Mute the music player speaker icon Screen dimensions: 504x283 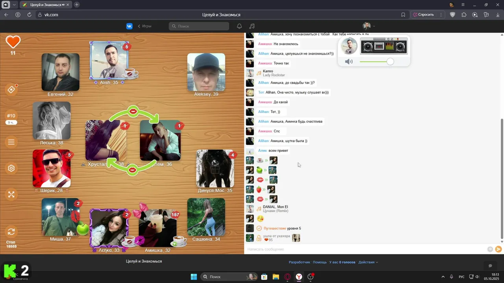[348, 62]
